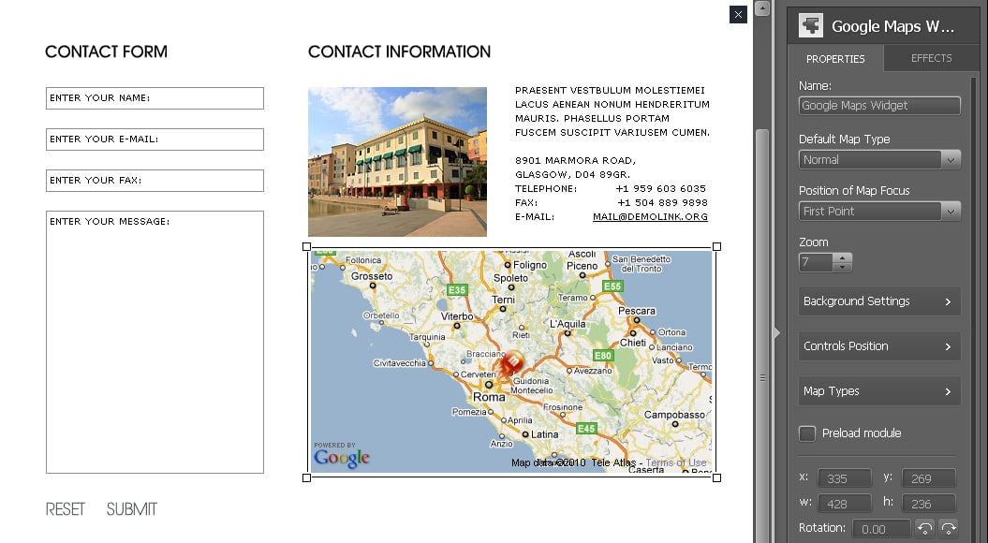Enable the Preload module checkbox

807,433
